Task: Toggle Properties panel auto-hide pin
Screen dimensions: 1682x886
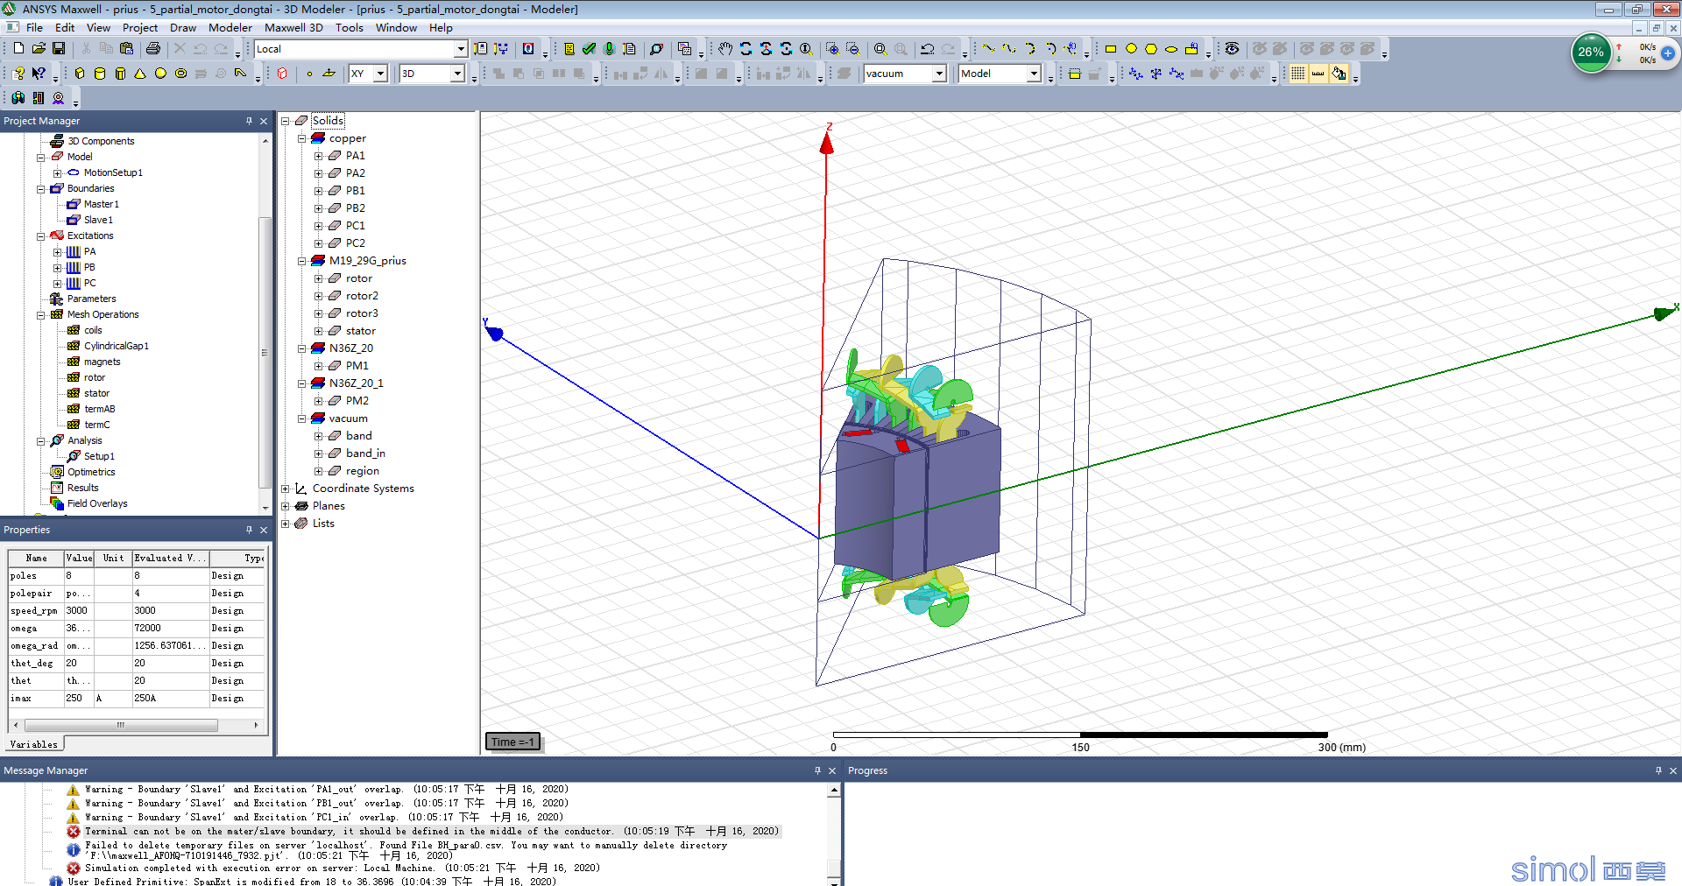Action: click(x=249, y=530)
